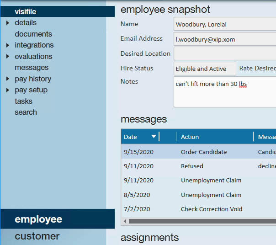Select the Order Candidate message row
This screenshot has height=245, width=276.
click(199, 152)
